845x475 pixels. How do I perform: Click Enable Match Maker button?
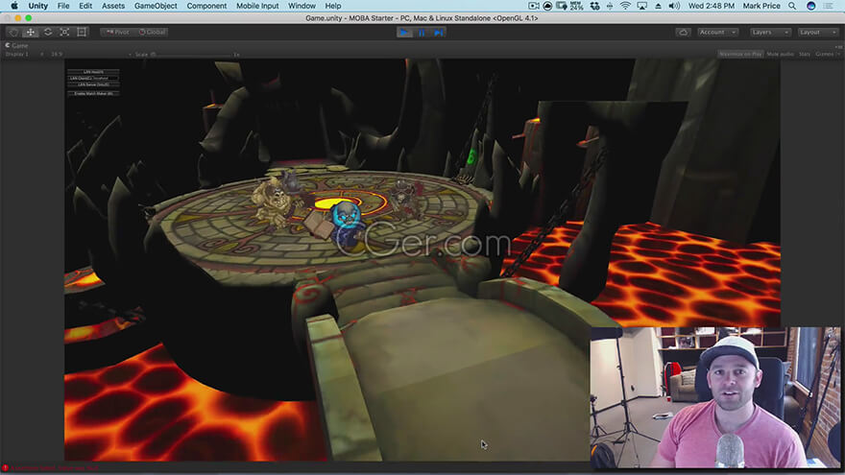94,93
